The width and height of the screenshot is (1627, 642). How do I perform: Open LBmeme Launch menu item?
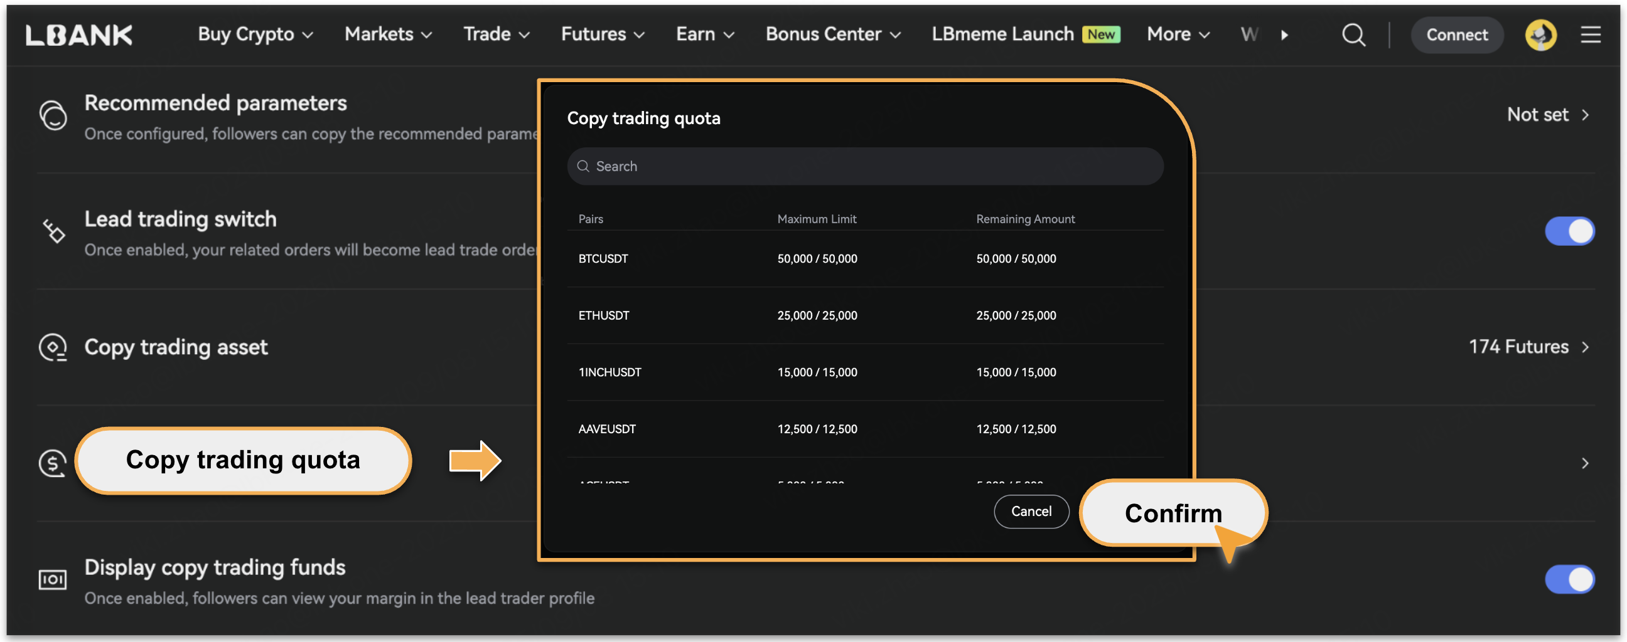(1002, 34)
